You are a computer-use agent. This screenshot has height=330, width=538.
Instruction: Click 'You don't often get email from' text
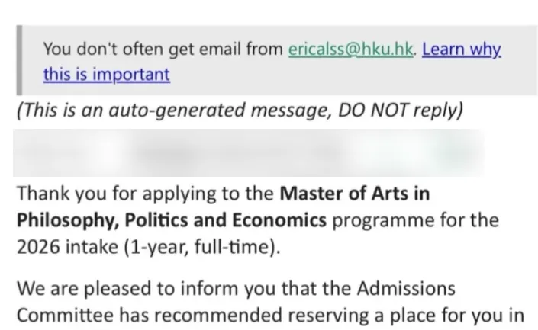(x=163, y=50)
